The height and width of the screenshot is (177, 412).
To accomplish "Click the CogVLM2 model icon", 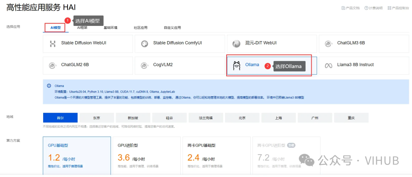I will click(144, 65).
